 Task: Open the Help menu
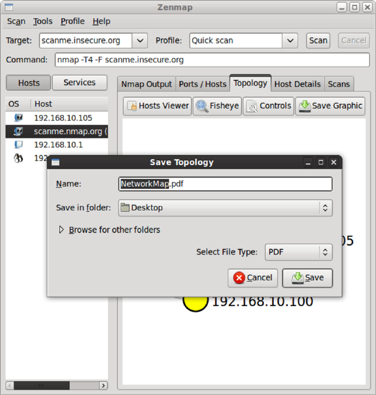[102, 21]
